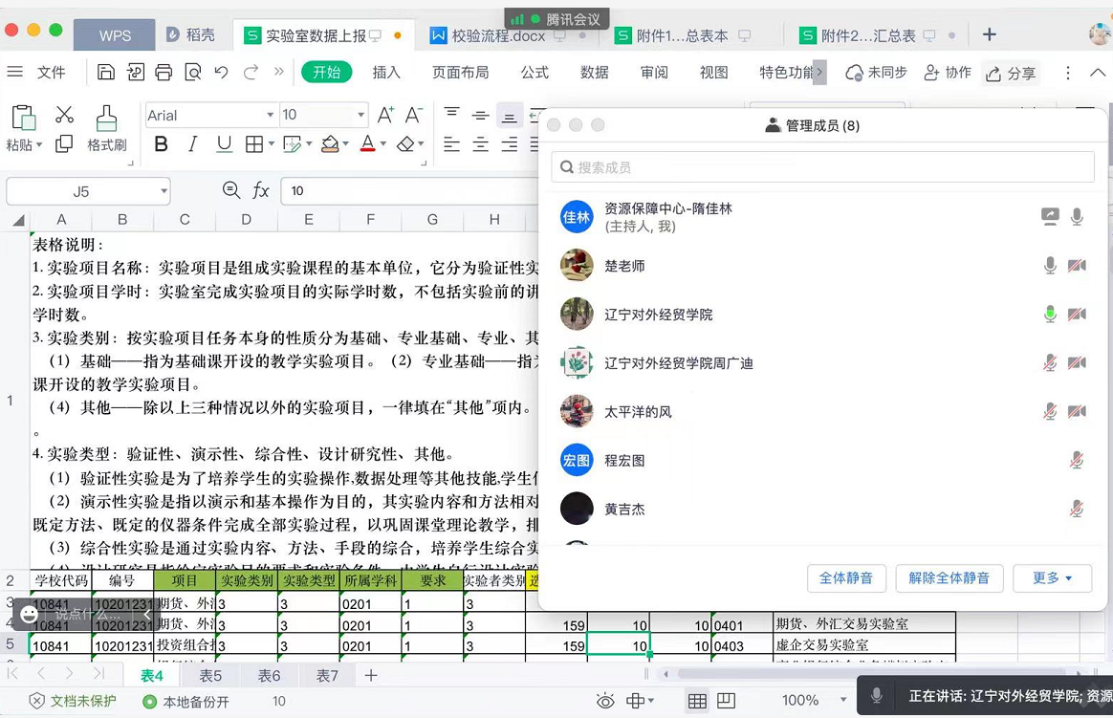Viewport: 1113px width, 718px height.
Task: Open the fill color dropdown arrow
Action: coord(346,144)
